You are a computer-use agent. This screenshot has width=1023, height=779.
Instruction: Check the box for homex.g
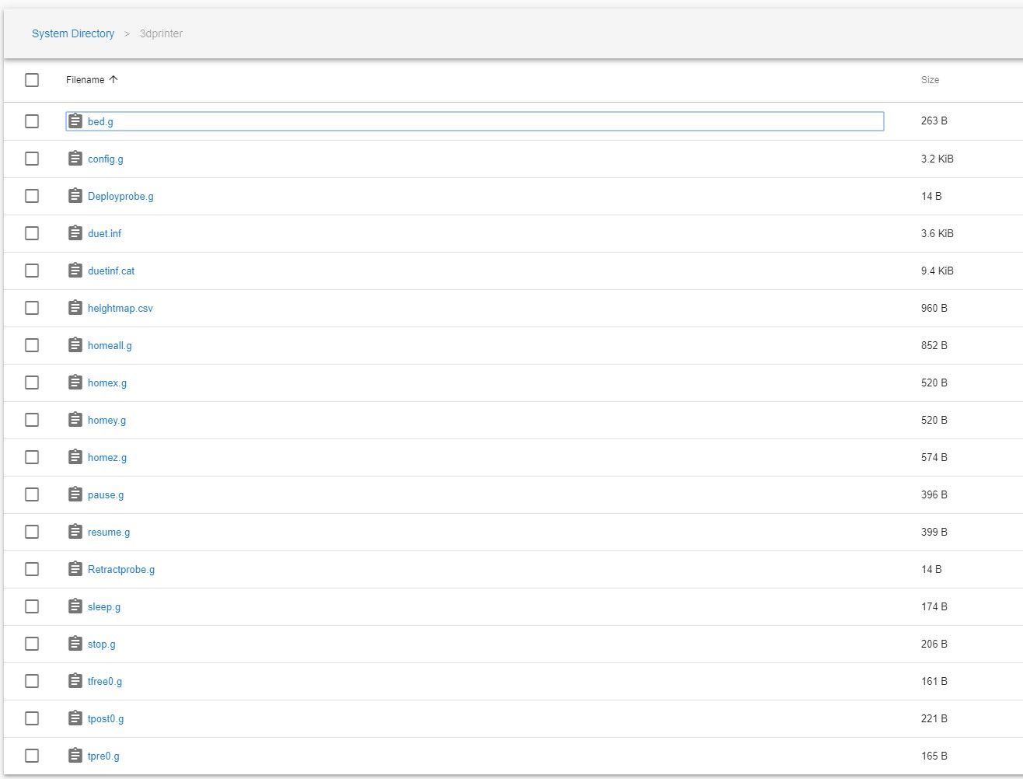pos(32,383)
